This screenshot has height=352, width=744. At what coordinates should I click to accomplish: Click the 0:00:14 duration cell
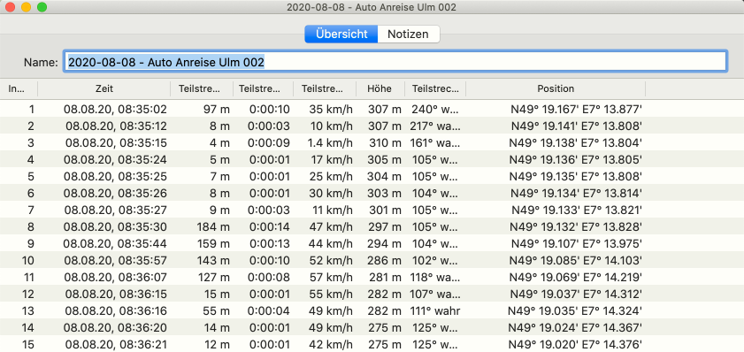270,226
